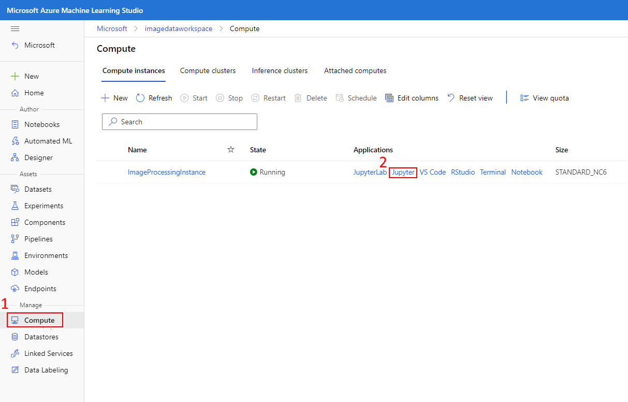The width and height of the screenshot is (628, 402).
Task: Click the imagedataworkspace breadcrumb link
Action: click(x=180, y=28)
